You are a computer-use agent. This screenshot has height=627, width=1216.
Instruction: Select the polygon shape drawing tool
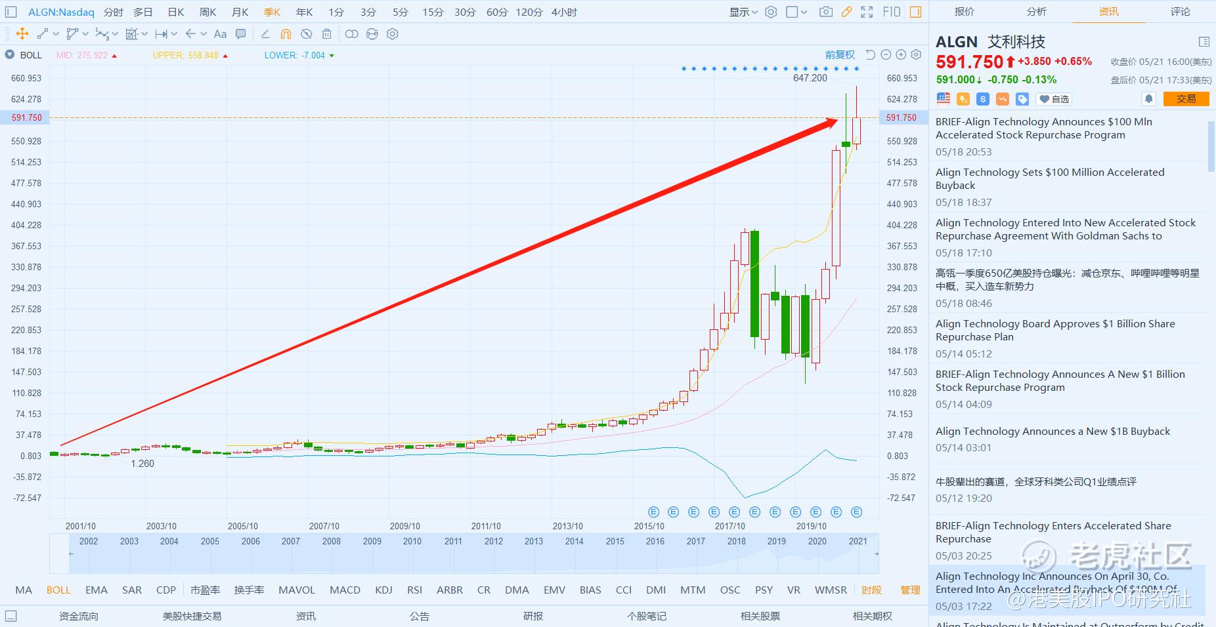(72, 34)
